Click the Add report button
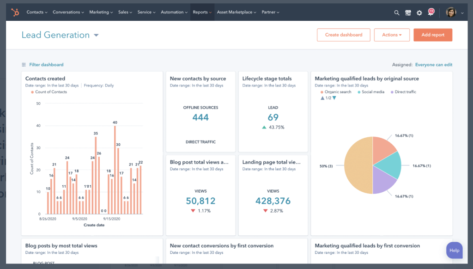This screenshot has width=473, height=269. [x=433, y=35]
